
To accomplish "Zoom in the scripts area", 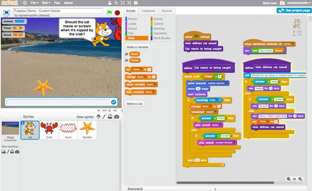I will pyautogui.click(x=300, y=179).
